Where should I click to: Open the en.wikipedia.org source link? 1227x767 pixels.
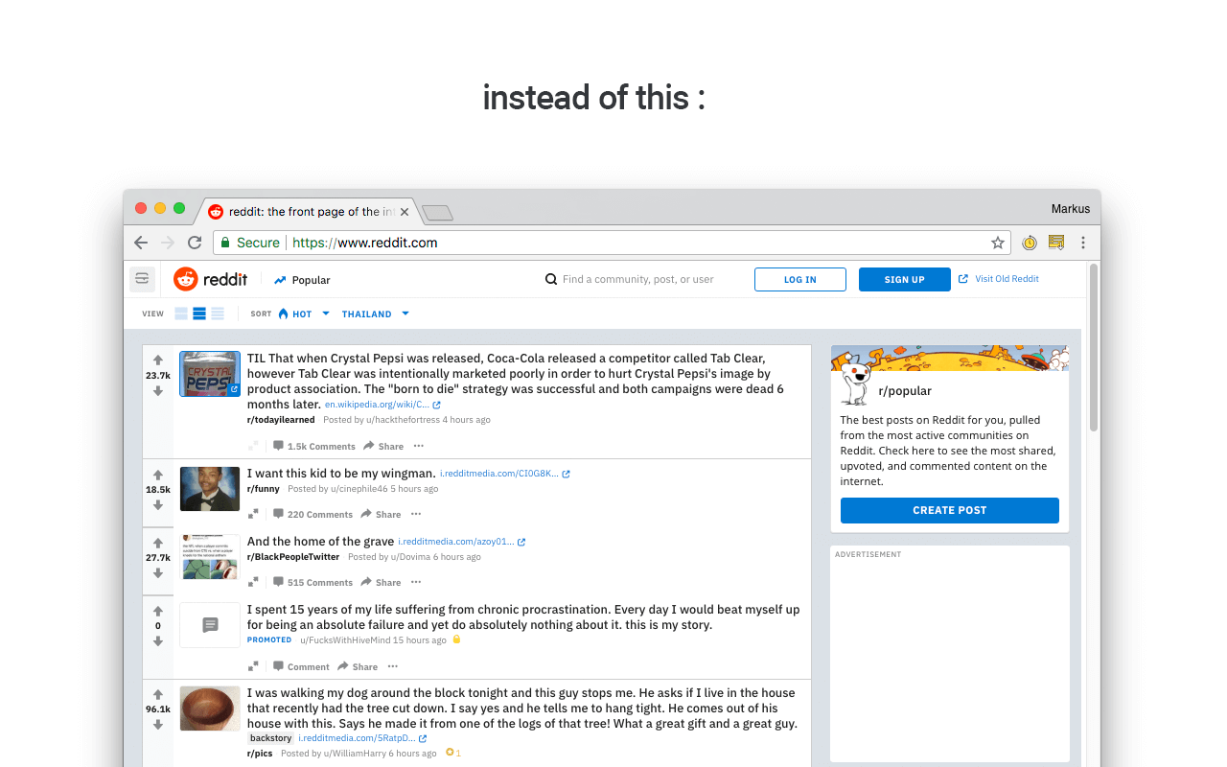(x=382, y=405)
